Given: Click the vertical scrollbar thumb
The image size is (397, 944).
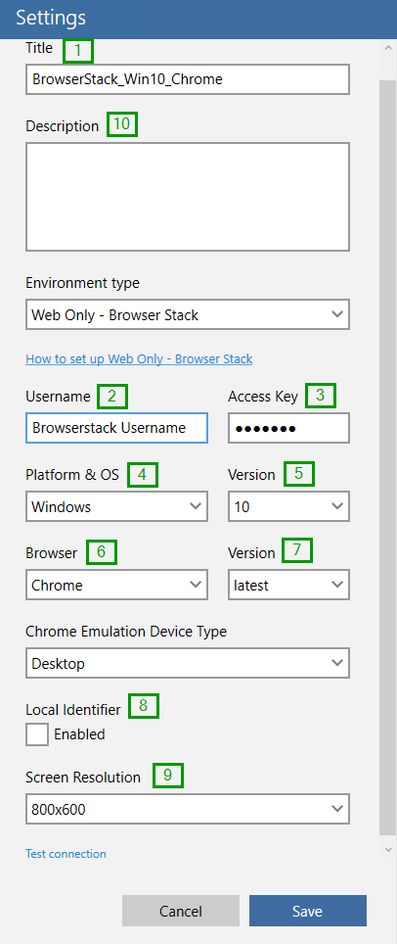Looking at the screenshot, I should 388,457.
